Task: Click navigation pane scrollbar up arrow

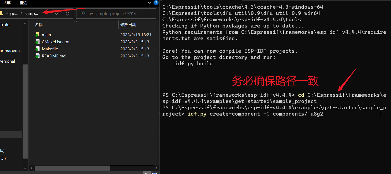Action: [25, 23]
